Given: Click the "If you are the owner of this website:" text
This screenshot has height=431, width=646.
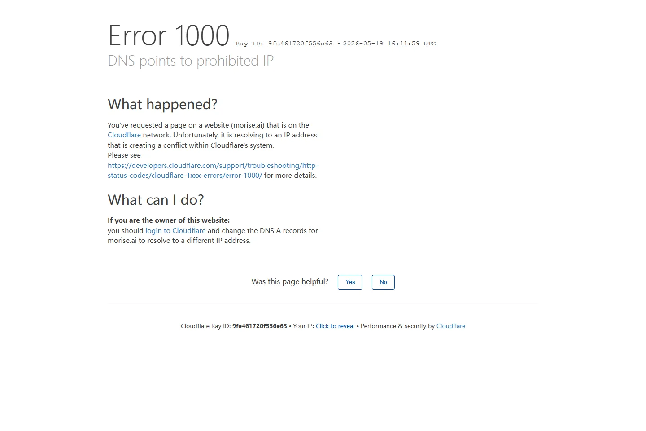Looking at the screenshot, I should tap(169, 220).
